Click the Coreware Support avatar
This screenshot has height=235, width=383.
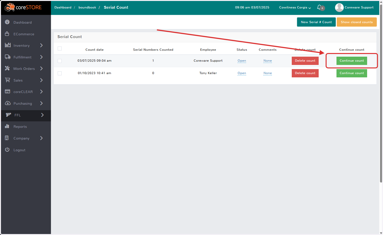pyautogui.click(x=339, y=7)
